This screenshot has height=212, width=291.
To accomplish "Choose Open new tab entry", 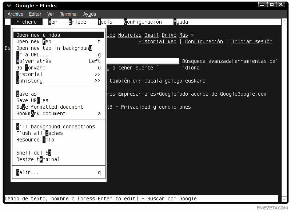I will pyautogui.click(x=59, y=41).
